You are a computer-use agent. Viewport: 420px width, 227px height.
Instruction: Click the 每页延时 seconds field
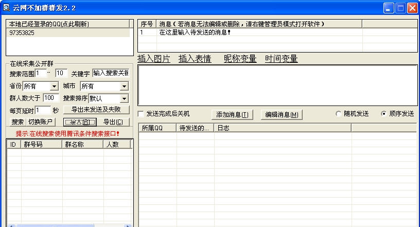coord(43,110)
